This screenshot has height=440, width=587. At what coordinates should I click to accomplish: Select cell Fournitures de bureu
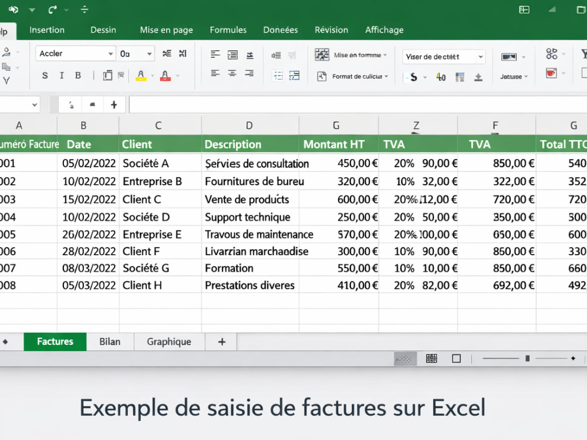point(250,181)
